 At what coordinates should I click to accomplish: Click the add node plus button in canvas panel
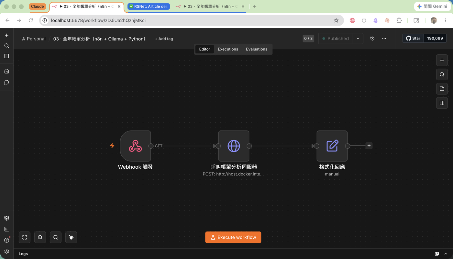click(x=442, y=60)
